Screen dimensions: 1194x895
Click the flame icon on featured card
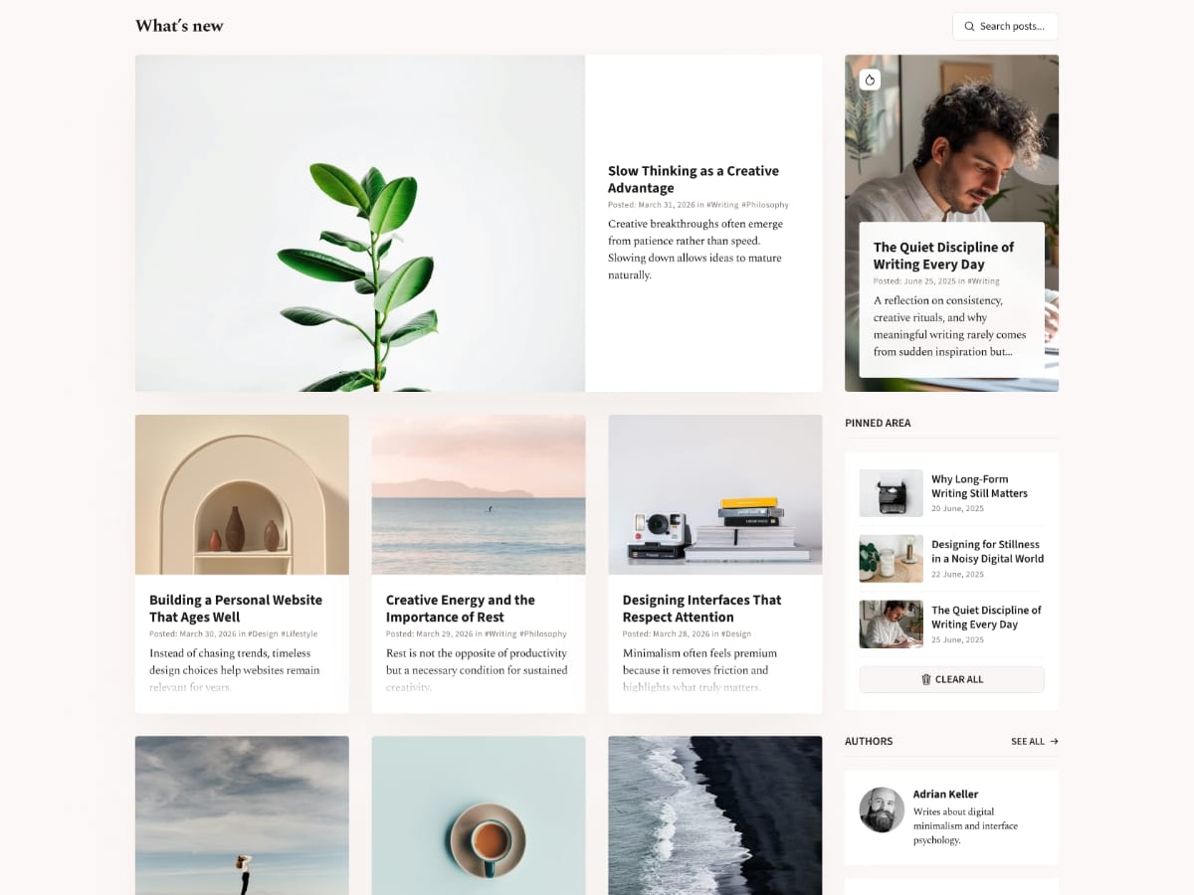870,80
